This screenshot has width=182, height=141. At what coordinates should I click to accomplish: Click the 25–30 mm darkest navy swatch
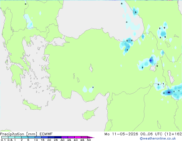[x=58, y=137]
